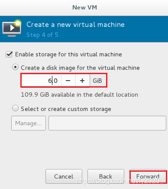Image resolution: width=168 pixels, height=189 pixels.
Task: Decrease disk size with minus button
Action: [68, 81]
